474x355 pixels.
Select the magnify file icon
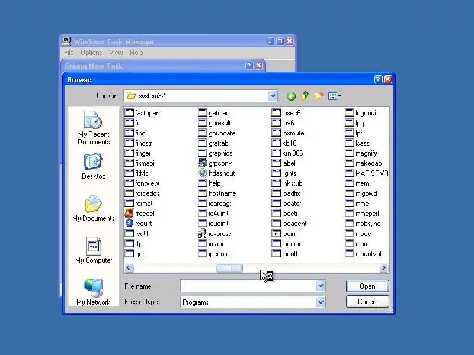tap(350, 153)
